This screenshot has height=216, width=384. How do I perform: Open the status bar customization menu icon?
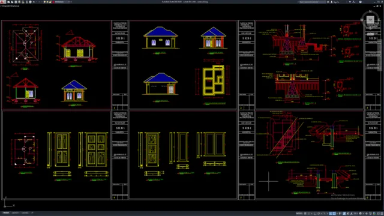click(x=382, y=214)
